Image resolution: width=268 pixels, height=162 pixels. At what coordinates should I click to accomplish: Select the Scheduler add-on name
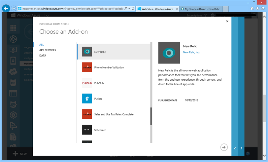click(100, 130)
